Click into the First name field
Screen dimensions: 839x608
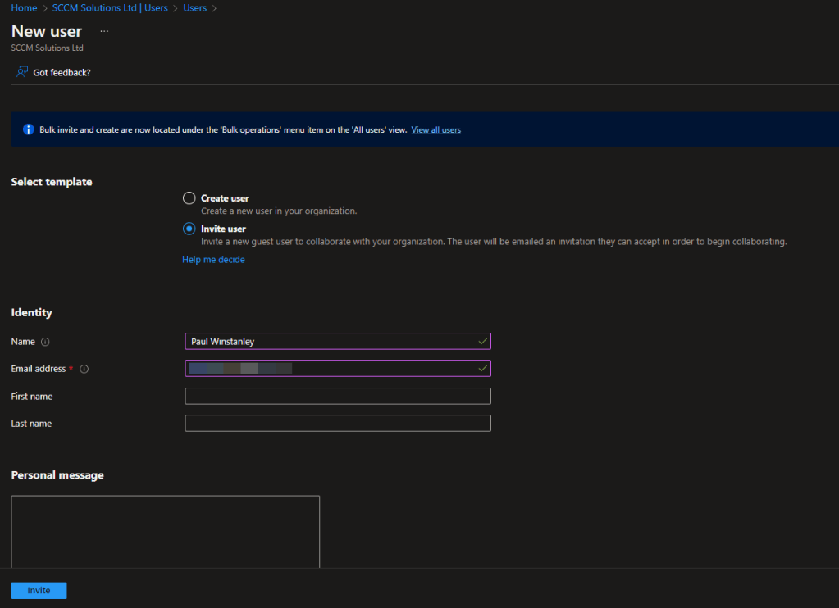pyautogui.click(x=338, y=397)
